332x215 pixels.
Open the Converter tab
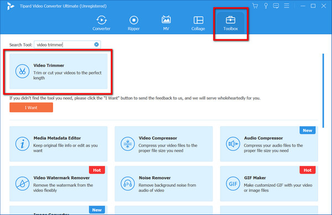pyautogui.click(x=101, y=23)
